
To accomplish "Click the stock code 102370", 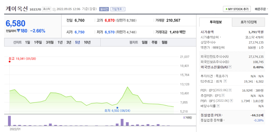I will click(x=35, y=9).
